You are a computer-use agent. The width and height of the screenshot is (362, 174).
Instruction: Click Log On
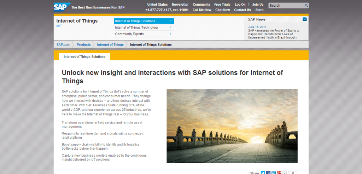pyautogui.click(x=240, y=4)
